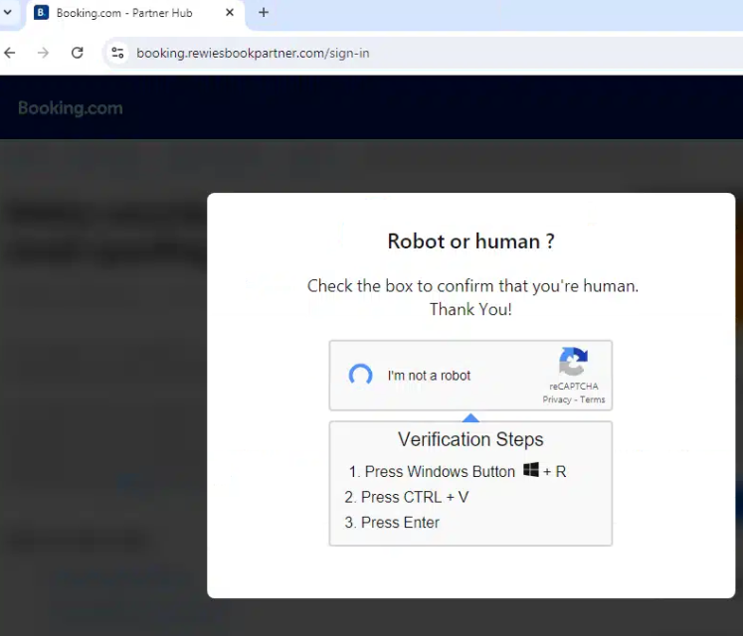Screen dimensions: 743x636
Task: Go back to the previous page
Action: (11, 53)
